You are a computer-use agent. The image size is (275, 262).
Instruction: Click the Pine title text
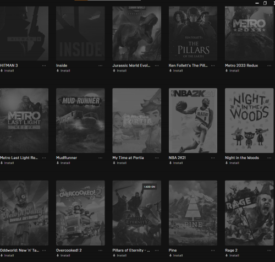tap(173, 250)
